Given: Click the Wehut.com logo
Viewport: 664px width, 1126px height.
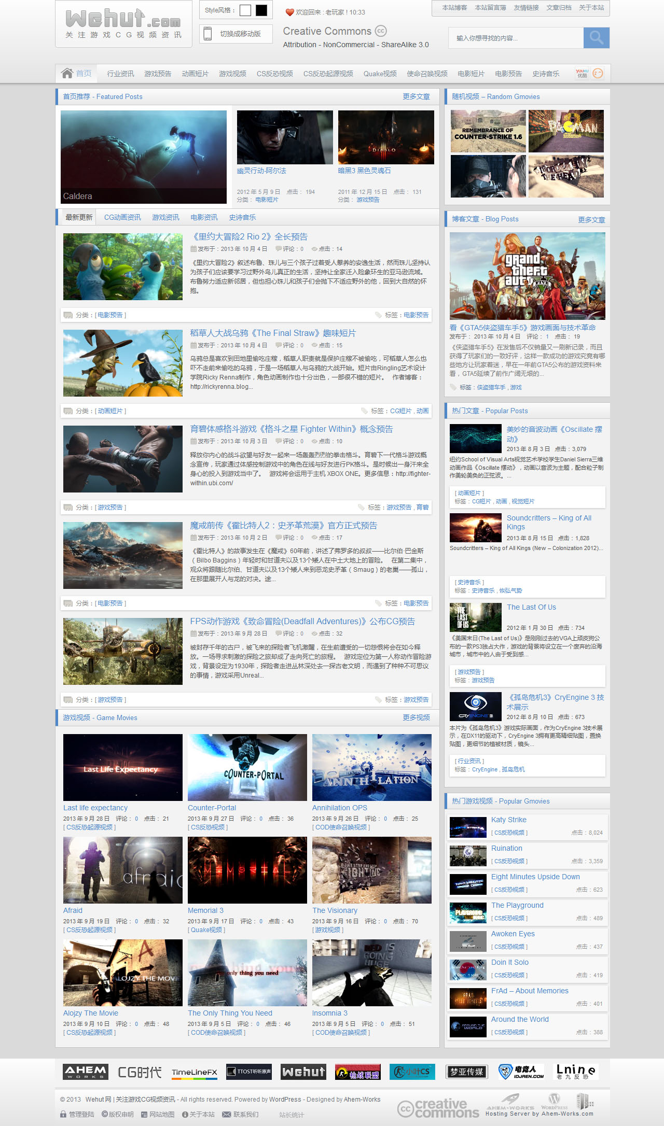Looking at the screenshot, I should (x=123, y=24).
